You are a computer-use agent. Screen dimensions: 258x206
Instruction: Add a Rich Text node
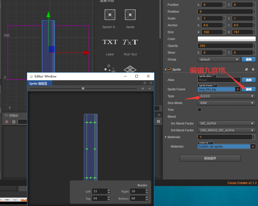(x=130, y=42)
